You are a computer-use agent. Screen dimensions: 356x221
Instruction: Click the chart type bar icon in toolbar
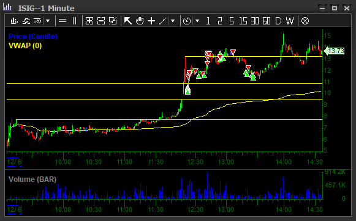[x=14, y=21]
